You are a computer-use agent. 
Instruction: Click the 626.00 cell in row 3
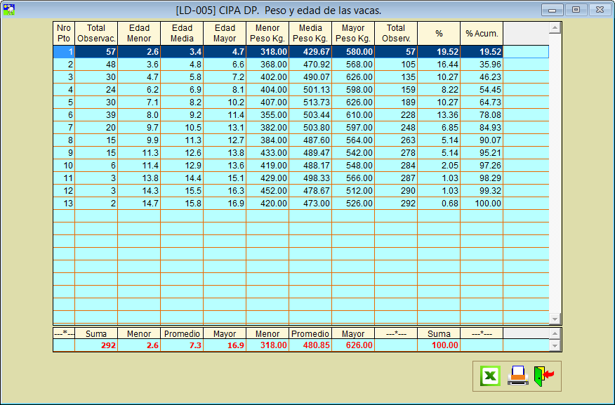[353, 77]
